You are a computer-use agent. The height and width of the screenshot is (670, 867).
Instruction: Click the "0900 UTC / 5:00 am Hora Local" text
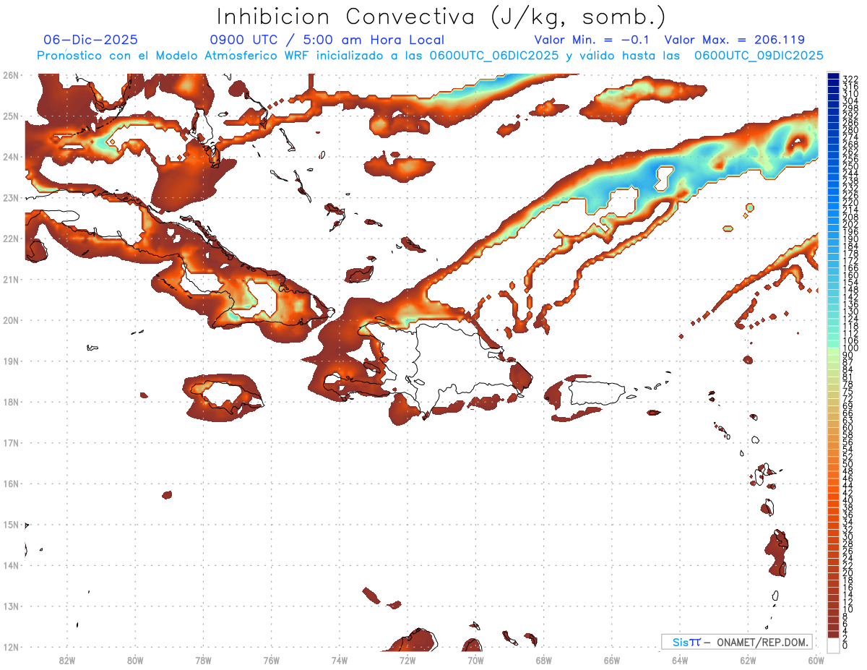tap(327, 40)
